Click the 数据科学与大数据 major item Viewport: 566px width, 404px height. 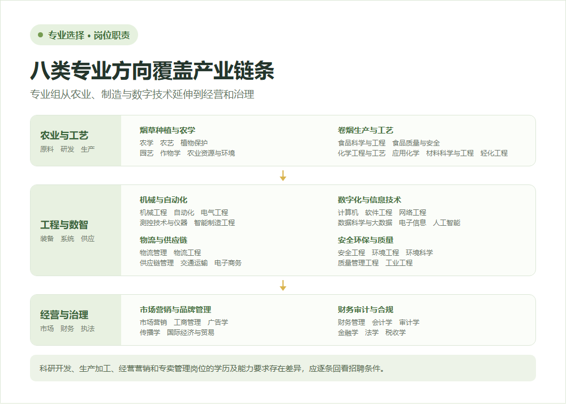click(365, 223)
